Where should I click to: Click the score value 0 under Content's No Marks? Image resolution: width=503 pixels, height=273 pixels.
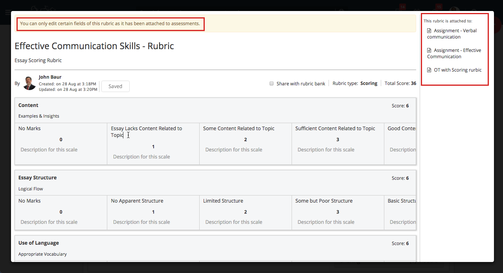pyautogui.click(x=61, y=140)
